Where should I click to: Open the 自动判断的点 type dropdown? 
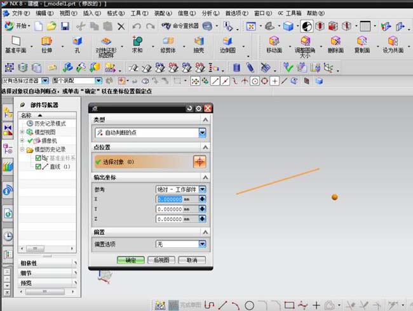202,133
